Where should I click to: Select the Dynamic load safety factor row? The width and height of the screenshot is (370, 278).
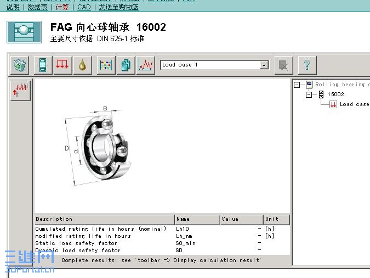(x=162, y=250)
